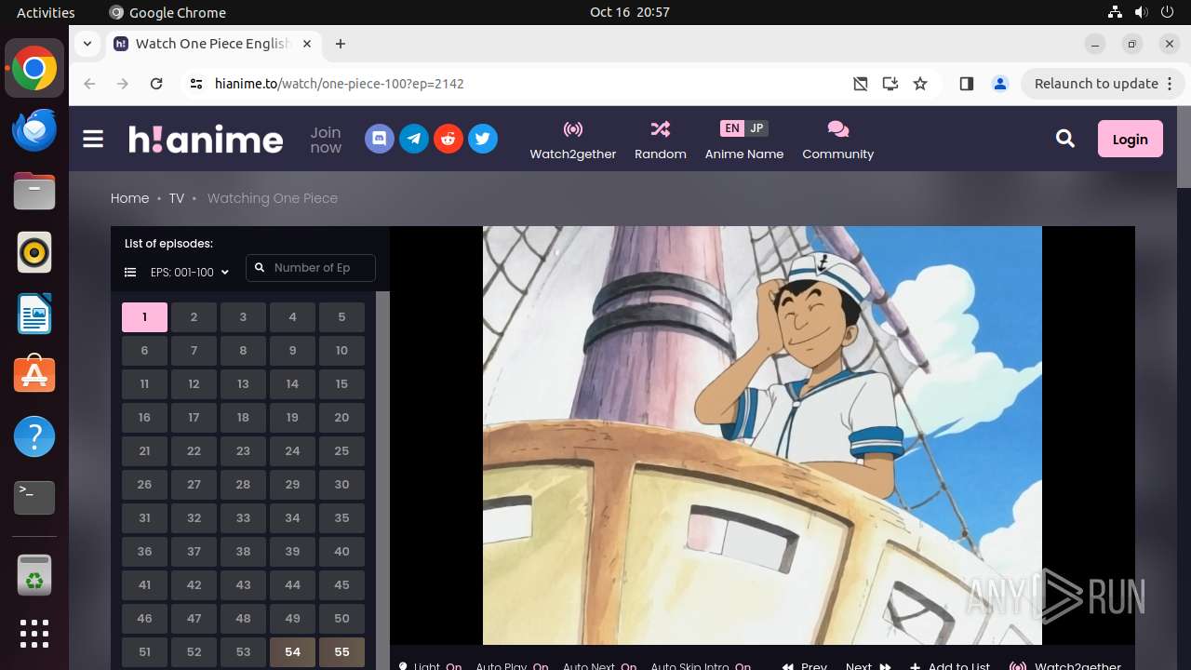Click the video player frame
This screenshot has width=1191, height=670.
click(x=762, y=435)
